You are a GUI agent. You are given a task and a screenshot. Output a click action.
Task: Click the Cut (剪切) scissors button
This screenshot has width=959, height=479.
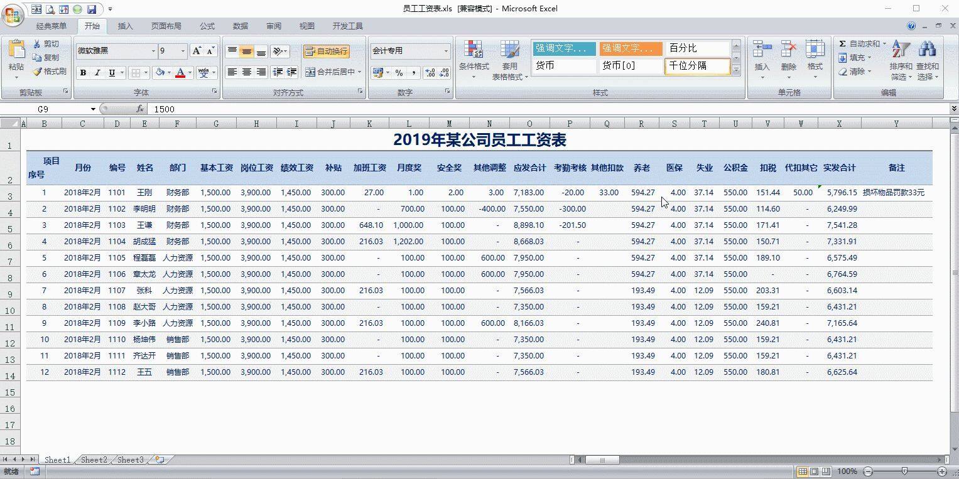pyautogui.click(x=46, y=44)
